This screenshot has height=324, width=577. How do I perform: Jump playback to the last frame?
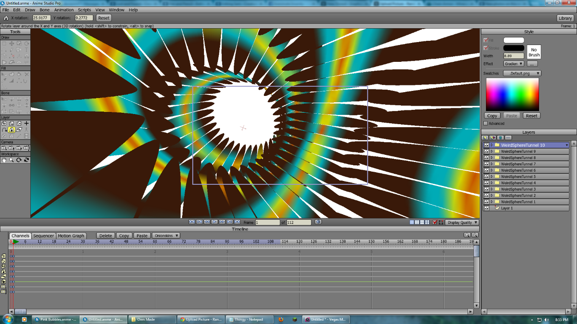coord(237,222)
